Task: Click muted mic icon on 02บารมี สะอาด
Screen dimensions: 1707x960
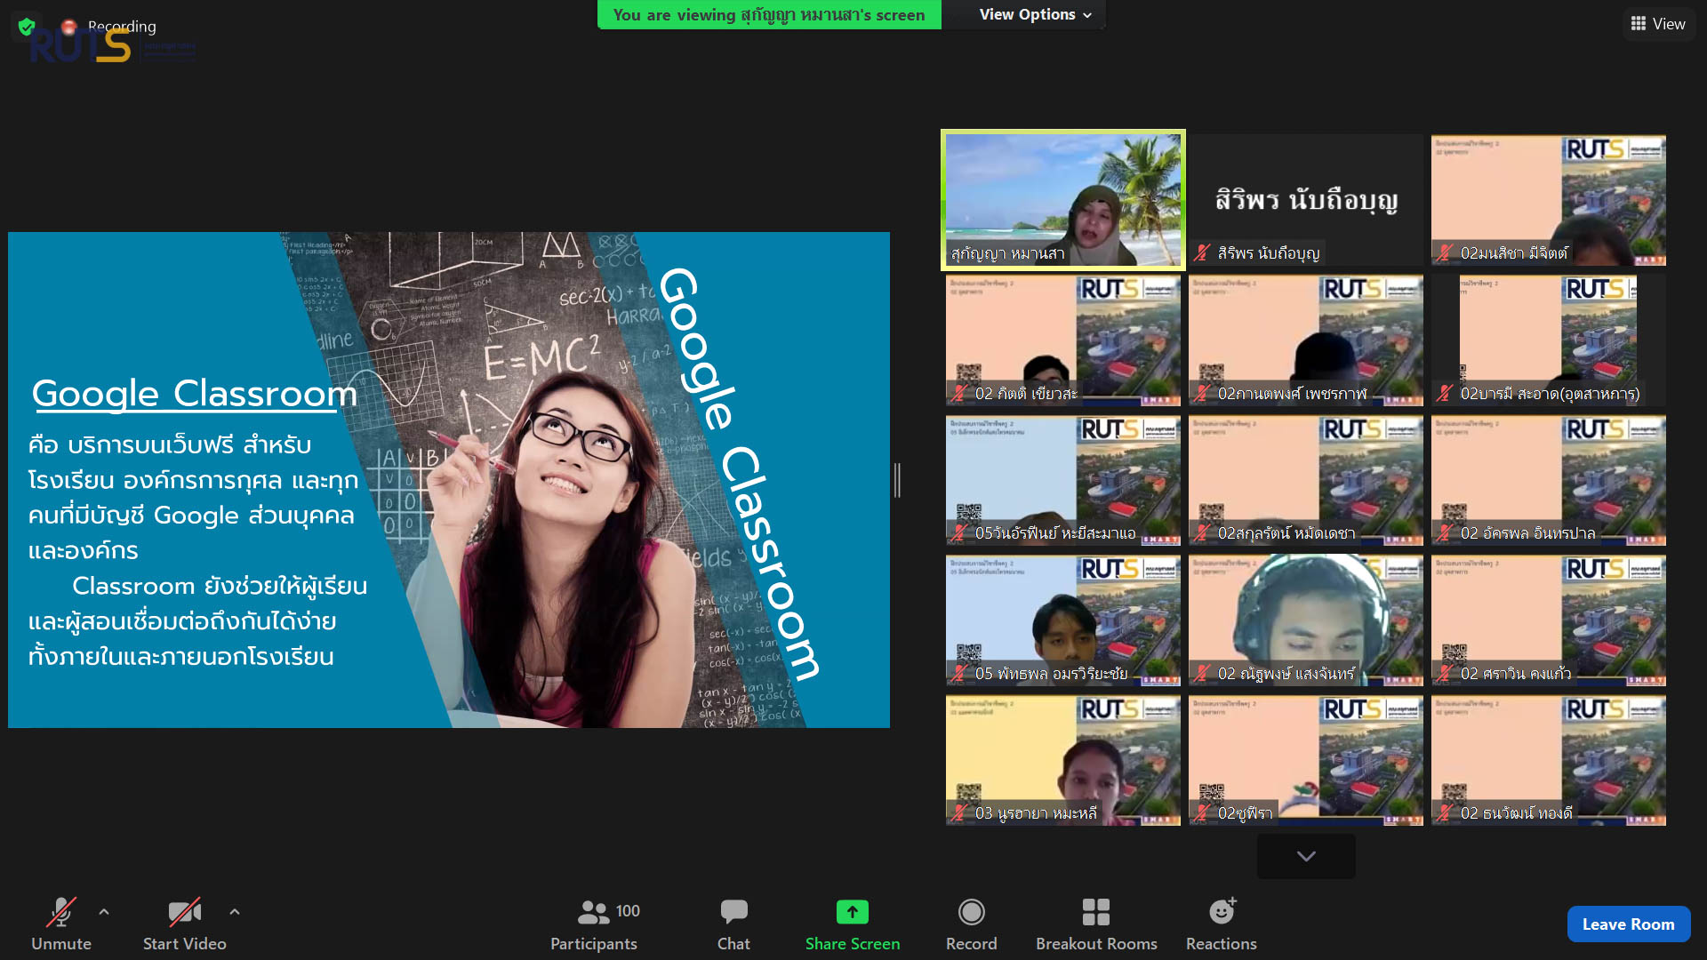Action: tap(1445, 394)
